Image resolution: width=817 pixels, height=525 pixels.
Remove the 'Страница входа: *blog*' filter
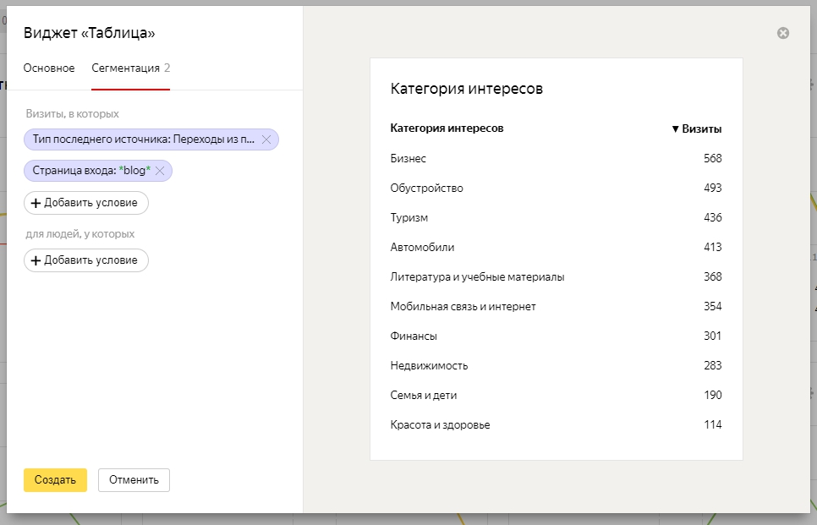click(160, 171)
